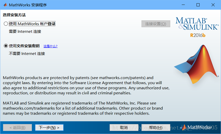Click the MATLAB icon in the title bar
The image size is (221, 134).
5,5
